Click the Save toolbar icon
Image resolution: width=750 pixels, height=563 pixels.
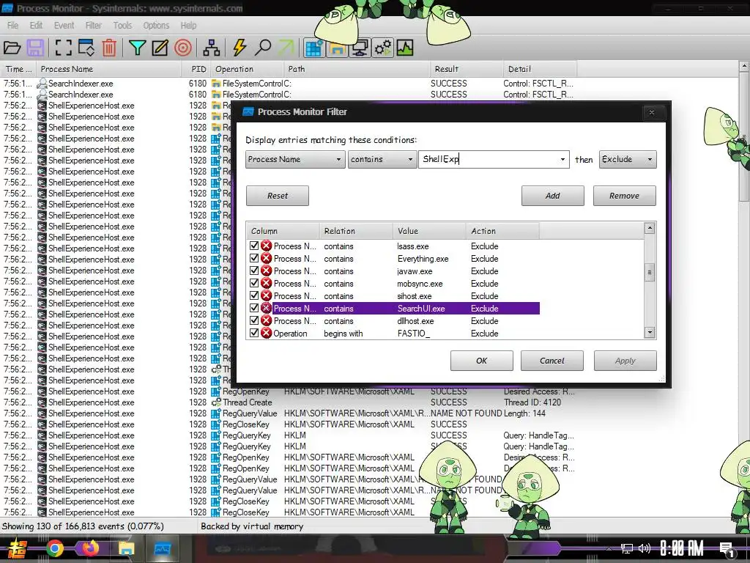pyautogui.click(x=35, y=48)
